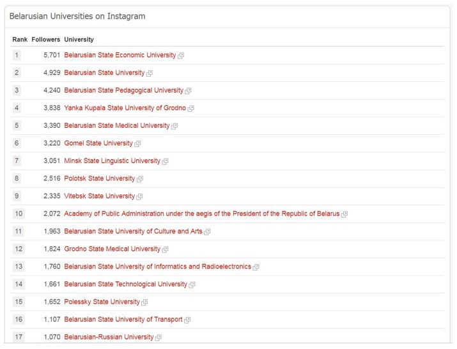Visit Polessky State University link
Screen dimensions: 457x349
(102, 302)
